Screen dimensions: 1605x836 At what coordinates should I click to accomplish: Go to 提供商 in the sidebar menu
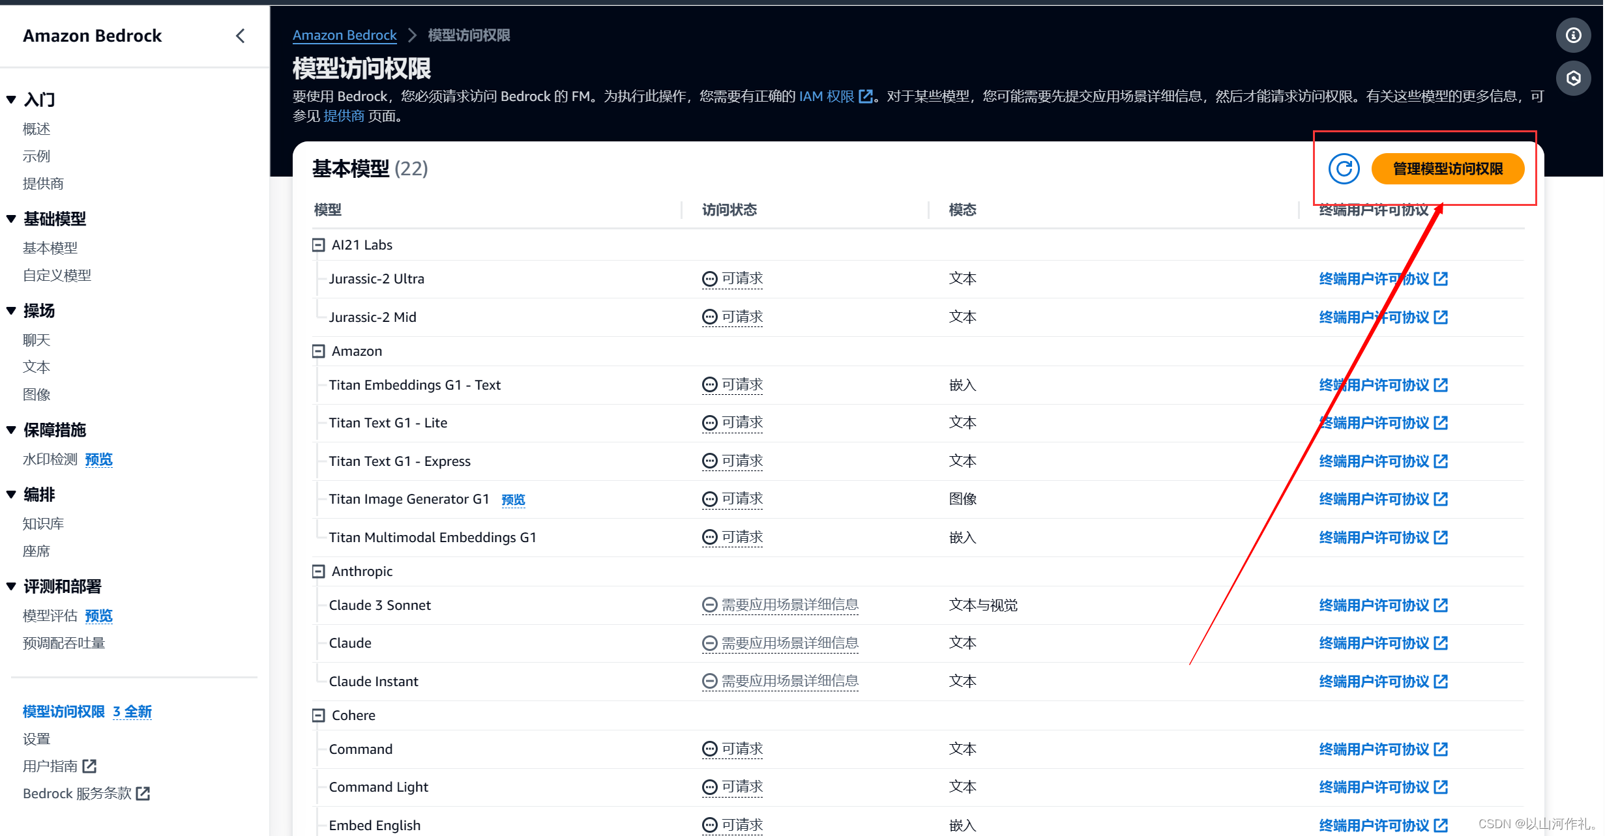tap(43, 184)
